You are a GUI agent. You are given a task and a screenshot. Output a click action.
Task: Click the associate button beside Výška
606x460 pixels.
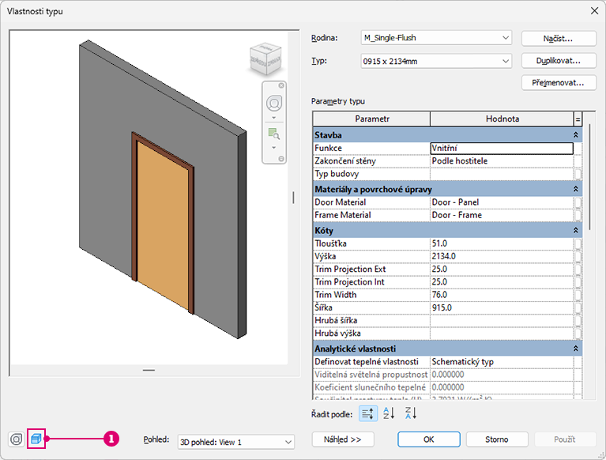[x=578, y=256]
